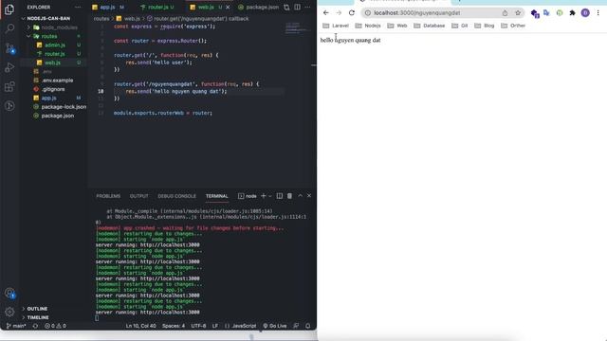Switch to the package.json editor tab

(x=258, y=7)
